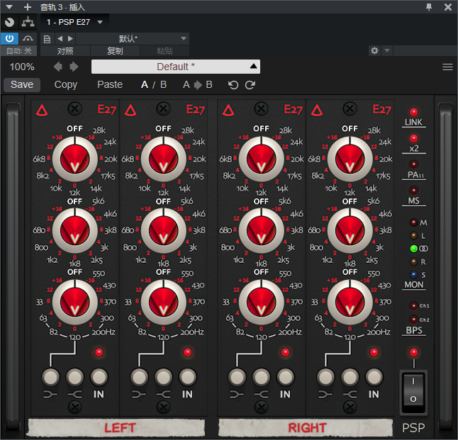The width and height of the screenshot is (458, 440).
Task: Click high shelf filter button on fourth module
Action: [x=350, y=377]
